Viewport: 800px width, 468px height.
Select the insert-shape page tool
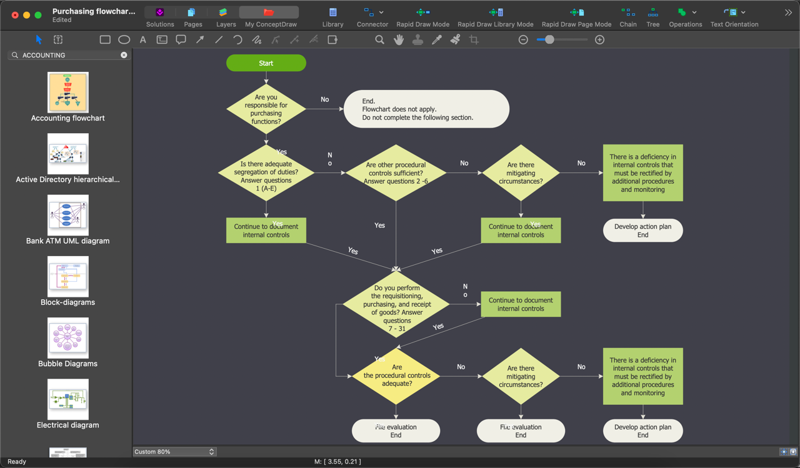coord(332,39)
